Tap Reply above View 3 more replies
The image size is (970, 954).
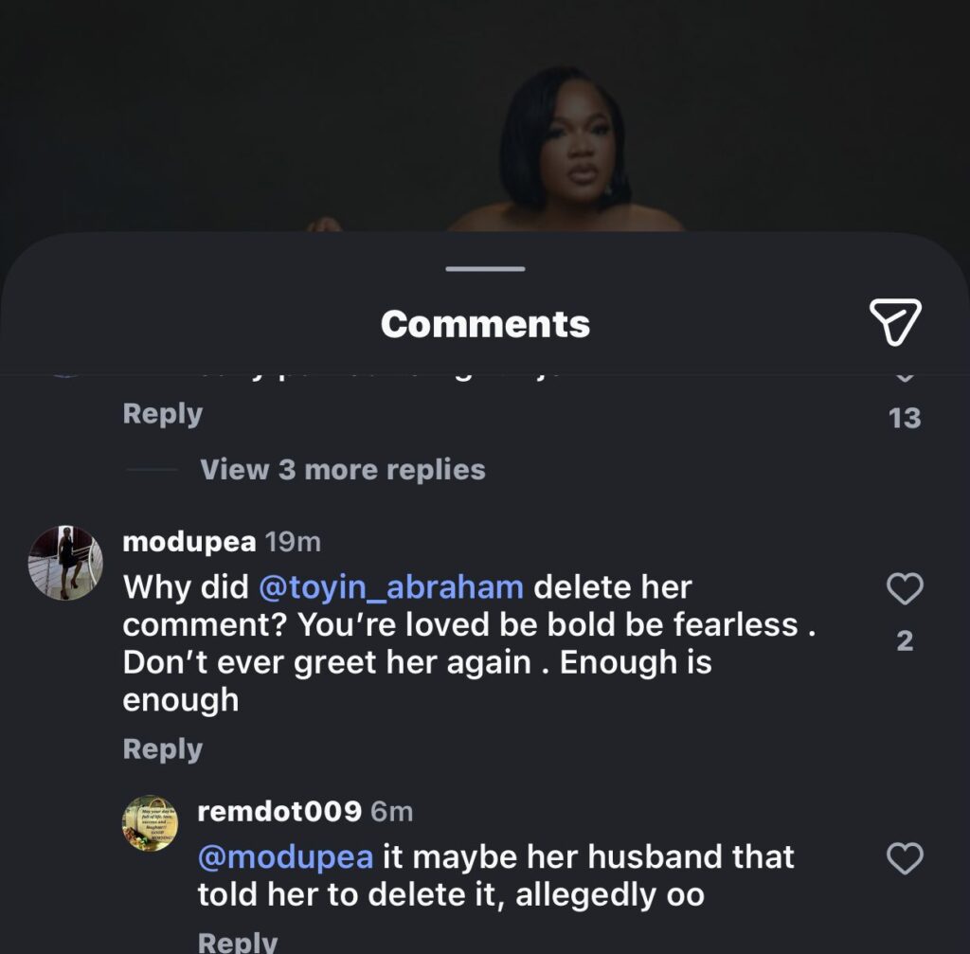pyautogui.click(x=163, y=414)
